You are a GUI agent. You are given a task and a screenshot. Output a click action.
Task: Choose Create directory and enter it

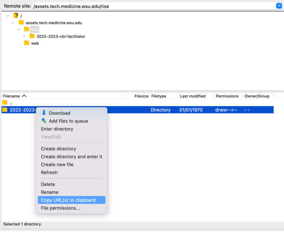(71, 156)
